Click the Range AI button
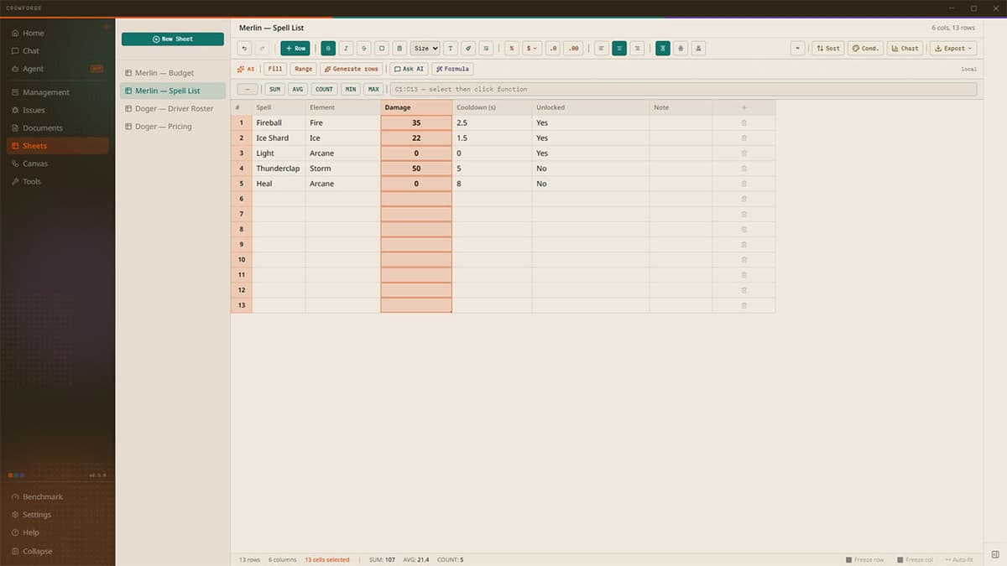The image size is (1007, 566). (x=303, y=69)
